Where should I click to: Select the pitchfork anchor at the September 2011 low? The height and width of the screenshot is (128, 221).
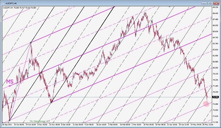coord(10,120)
